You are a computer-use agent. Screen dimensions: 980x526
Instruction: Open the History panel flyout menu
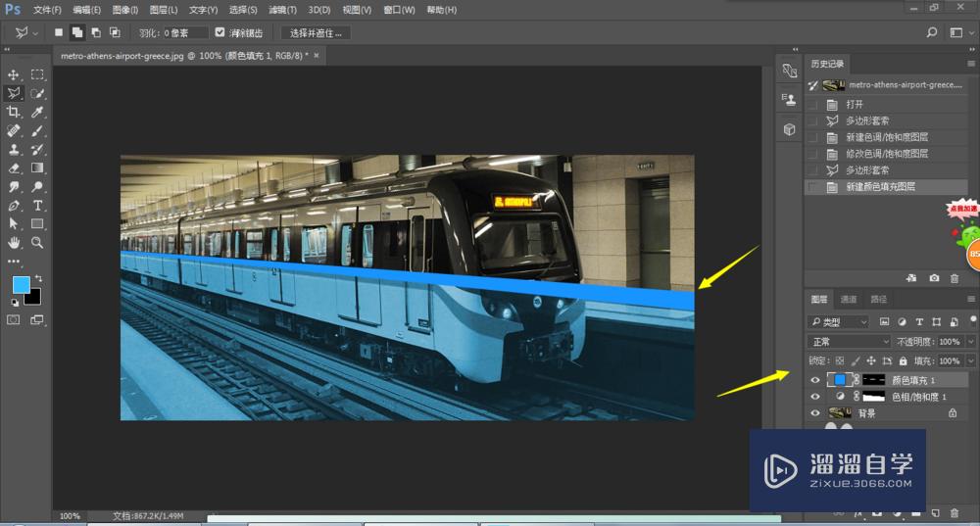(970, 64)
